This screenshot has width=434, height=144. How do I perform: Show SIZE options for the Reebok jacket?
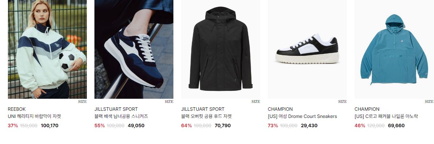tap(82, 101)
